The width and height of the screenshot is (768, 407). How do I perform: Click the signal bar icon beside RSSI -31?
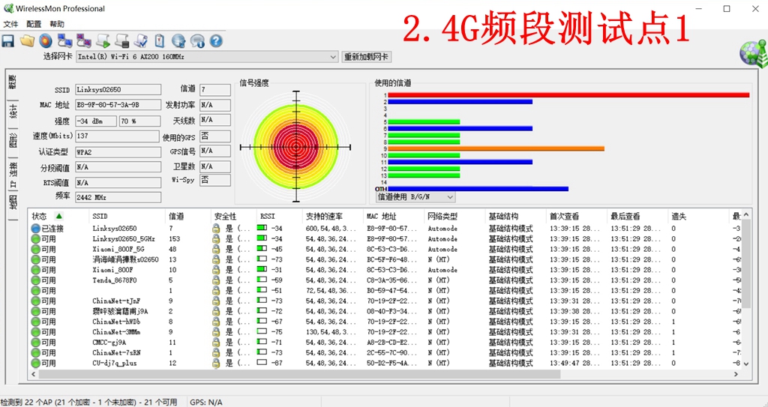click(x=262, y=269)
